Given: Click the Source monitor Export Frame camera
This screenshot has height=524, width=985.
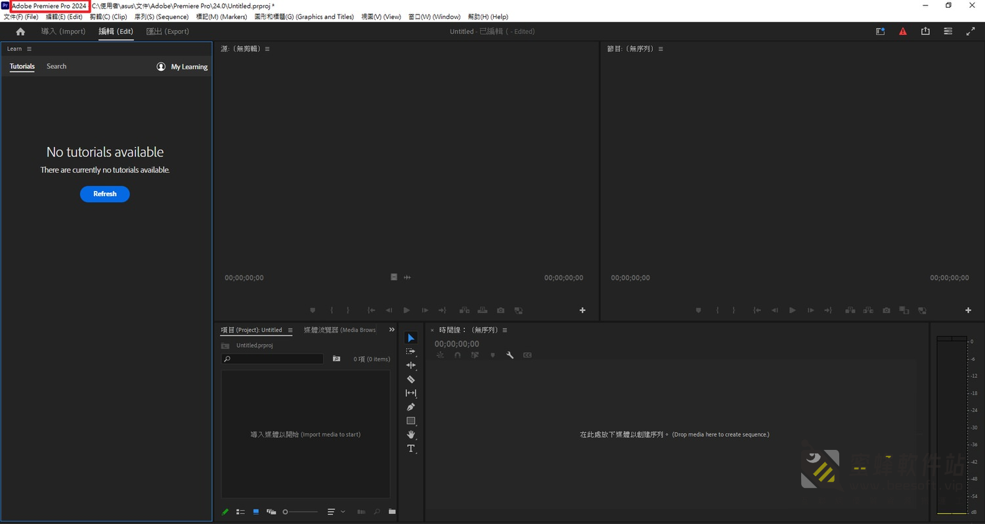Looking at the screenshot, I should click(x=500, y=310).
